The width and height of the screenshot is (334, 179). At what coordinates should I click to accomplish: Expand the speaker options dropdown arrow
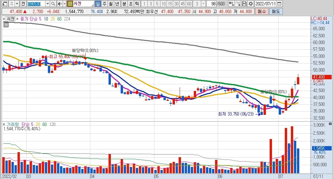(x=65, y=4)
